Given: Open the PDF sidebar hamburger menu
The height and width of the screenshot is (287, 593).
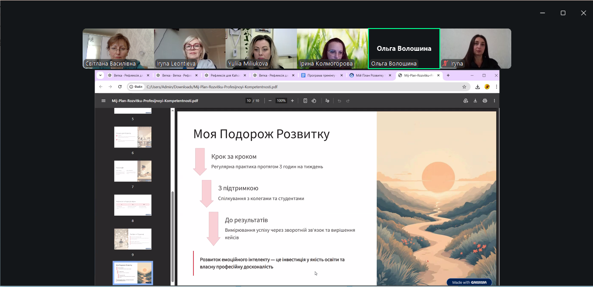Looking at the screenshot, I should (x=104, y=101).
